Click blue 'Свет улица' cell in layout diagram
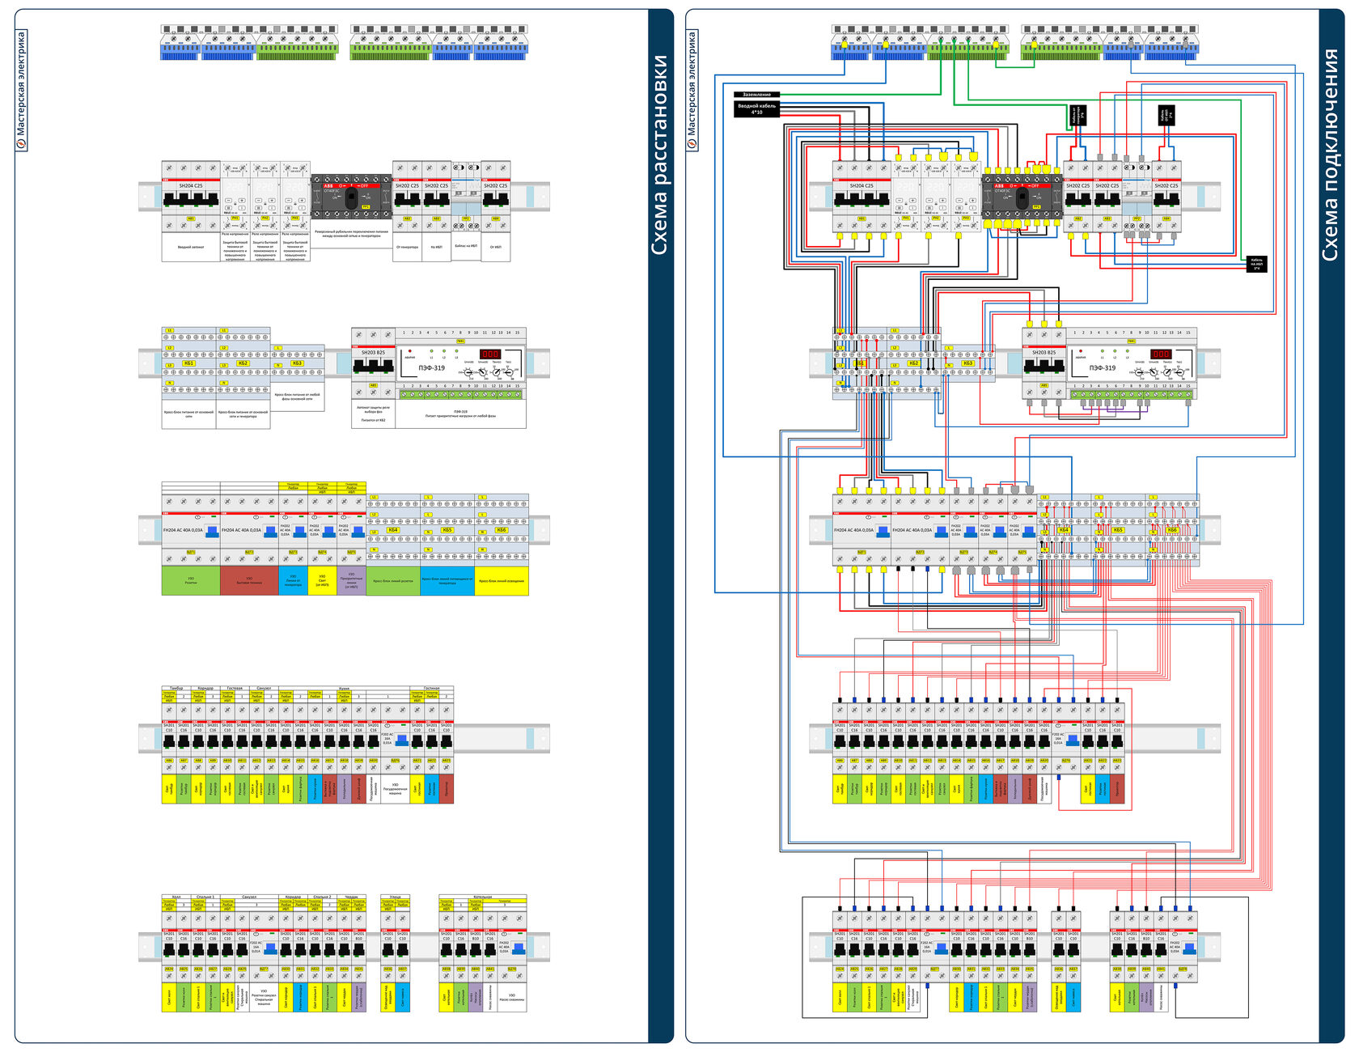Screen dimensions: 1359x1052 [403, 998]
